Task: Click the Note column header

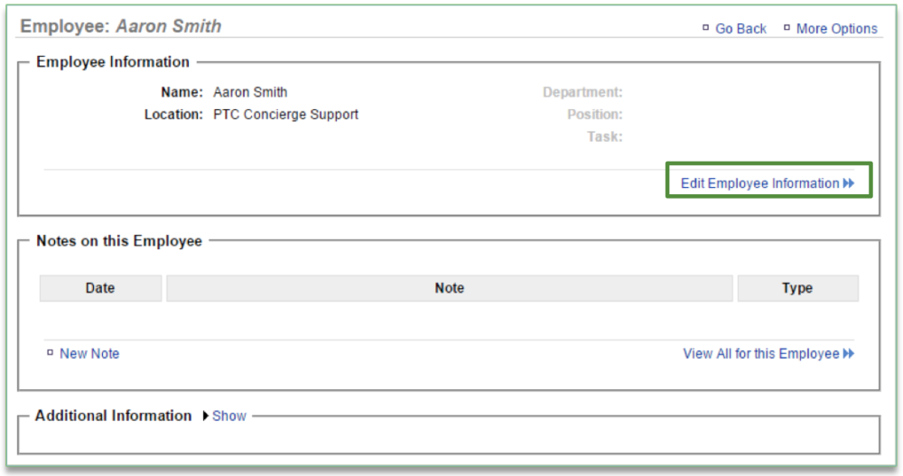Action: [x=449, y=288]
